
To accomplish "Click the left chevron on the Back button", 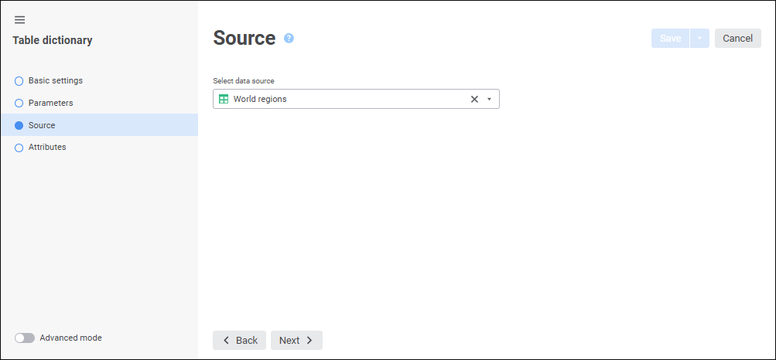I will 226,341.
